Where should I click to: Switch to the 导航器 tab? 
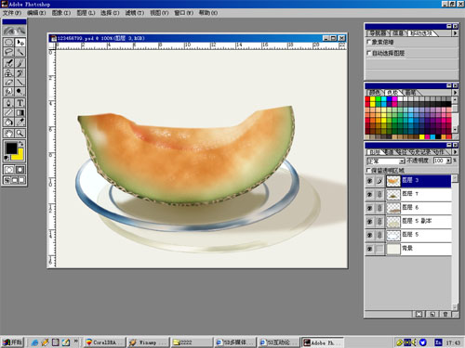tap(378, 33)
